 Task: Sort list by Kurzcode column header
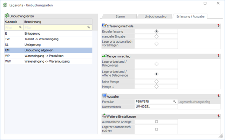coord(13,22)
